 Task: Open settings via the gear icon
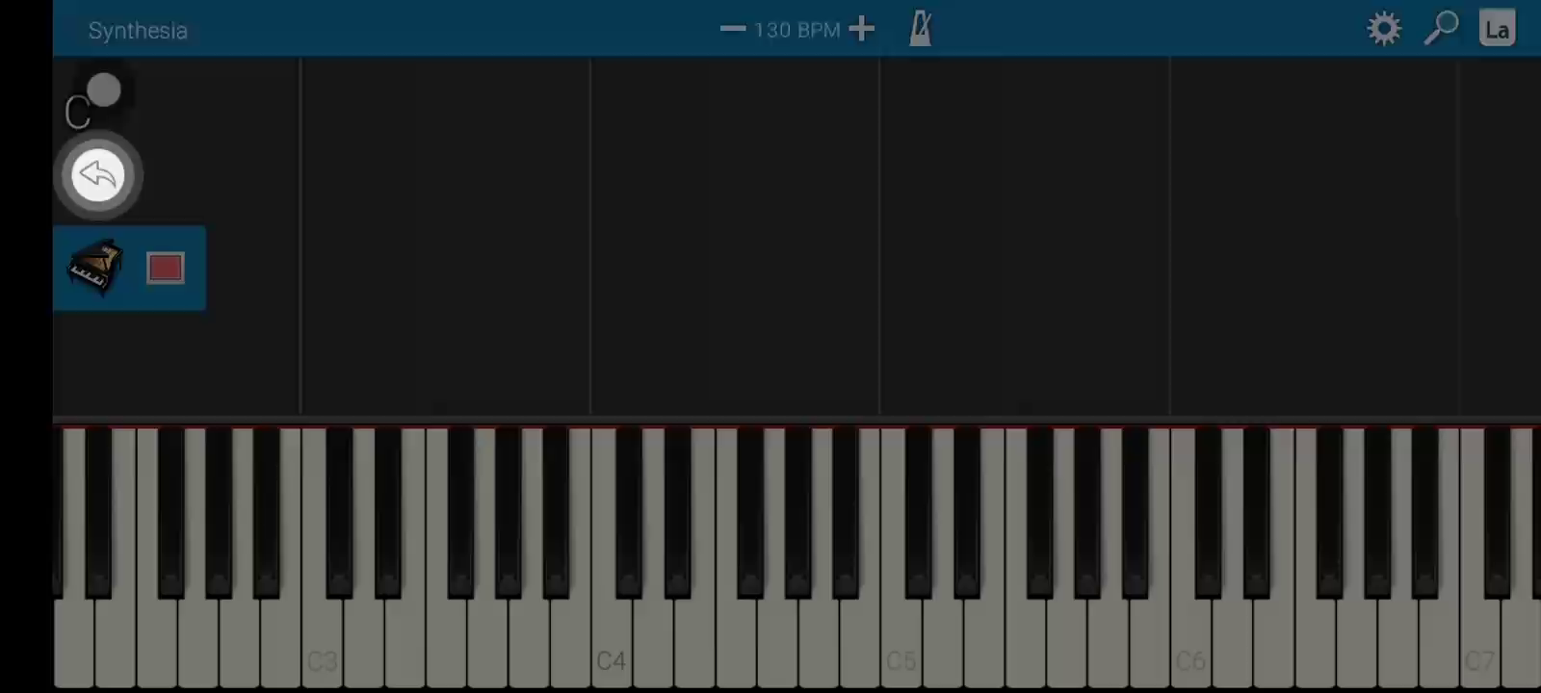[1384, 29]
